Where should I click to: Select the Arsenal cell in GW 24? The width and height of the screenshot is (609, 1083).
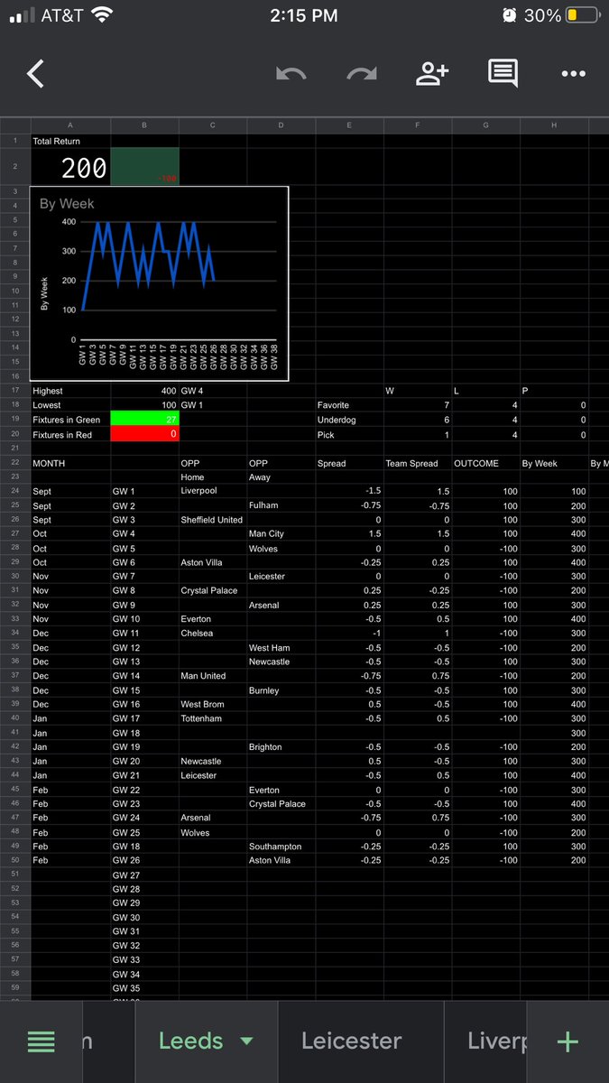point(213,818)
